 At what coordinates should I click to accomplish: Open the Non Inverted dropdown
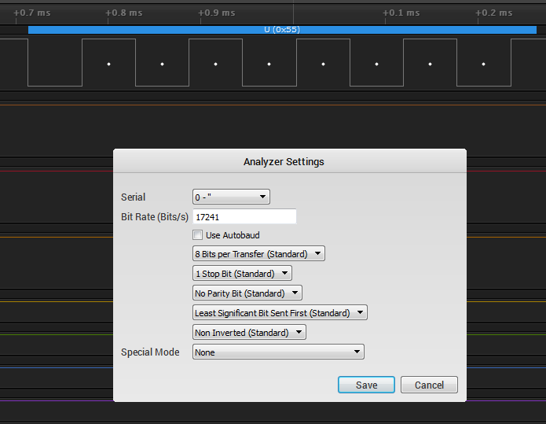point(249,332)
